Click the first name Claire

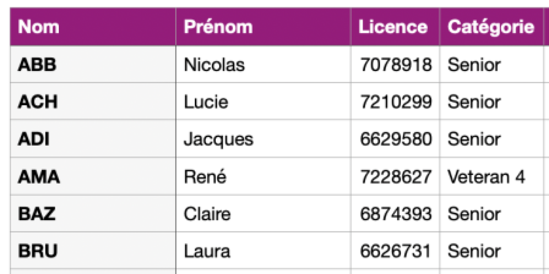point(207,214)
